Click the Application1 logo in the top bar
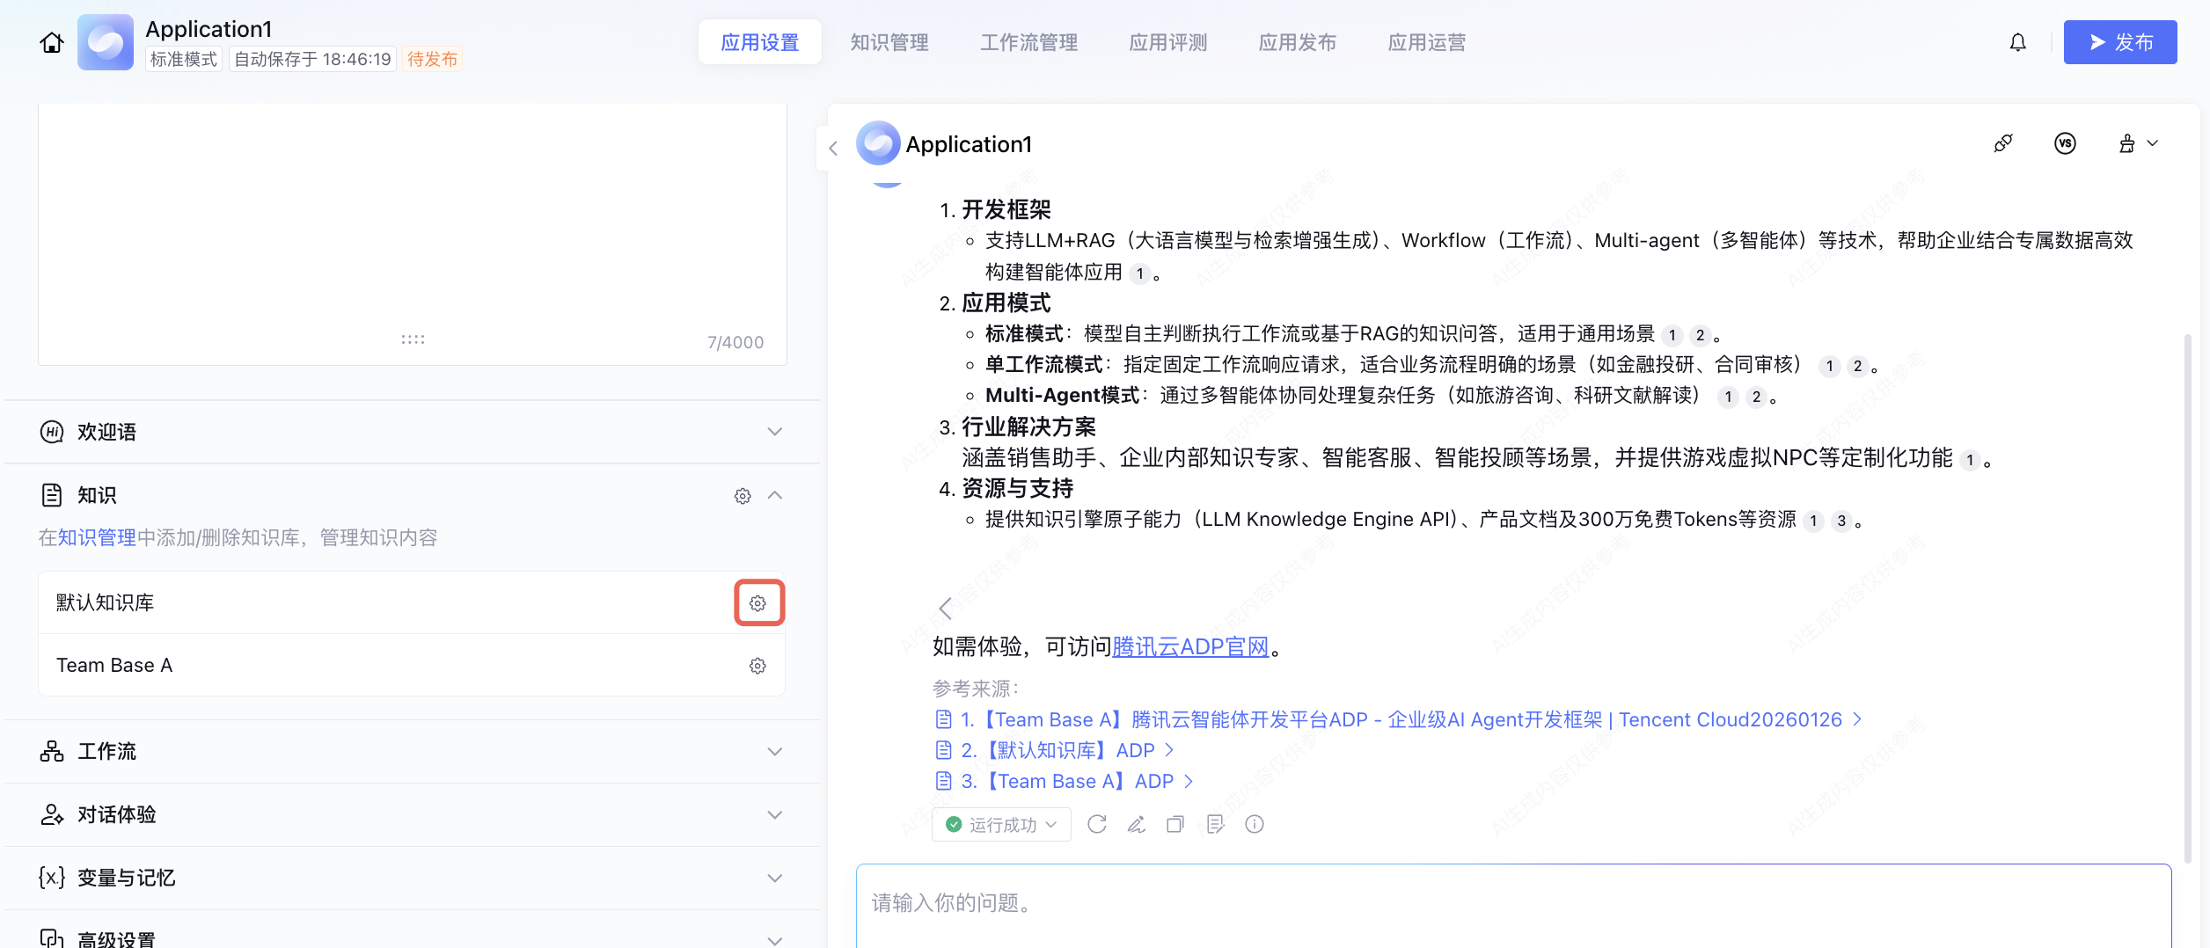This screenshot has width=2210, height=948. pyautogui.click(x=106, y=42)
